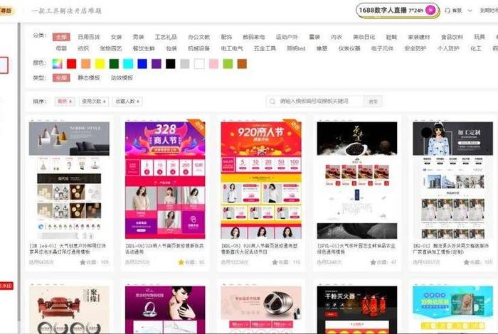Pick the brown color swatch
Viewport: 498px width, 334px height.
(x=242, y=64)
